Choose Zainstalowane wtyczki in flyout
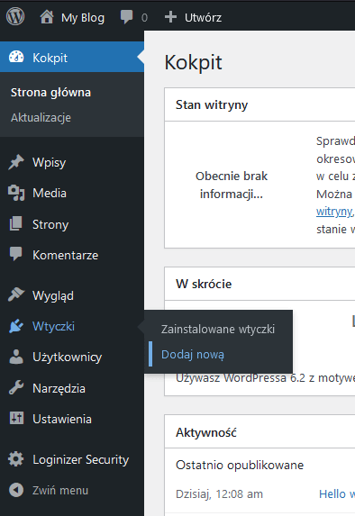This screenshot has width=355, height=516. point(218,329)
